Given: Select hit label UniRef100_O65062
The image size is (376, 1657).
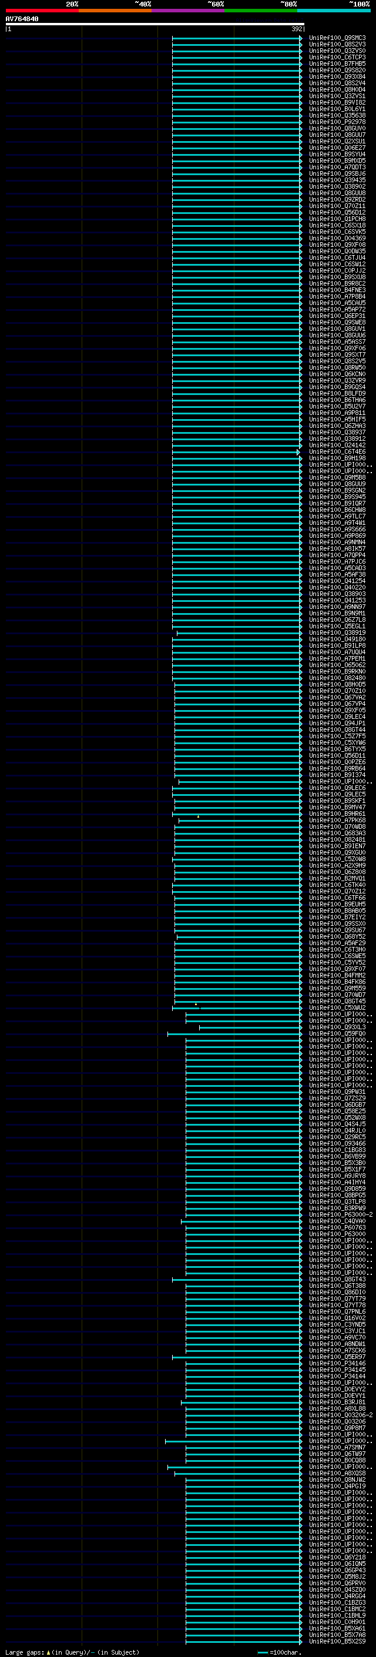Looking at the screenshot, I should 337,665.
